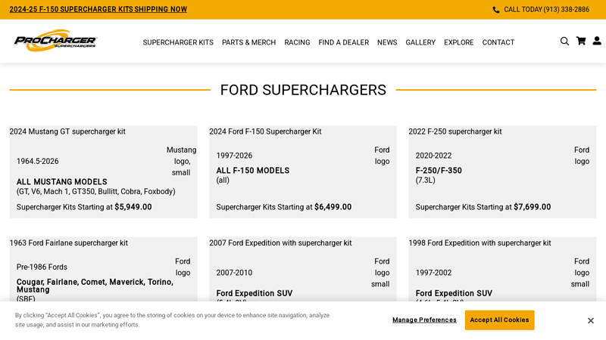Open the All F-150 Models card
The image size is (606, 340).
(x=302, y=172)
